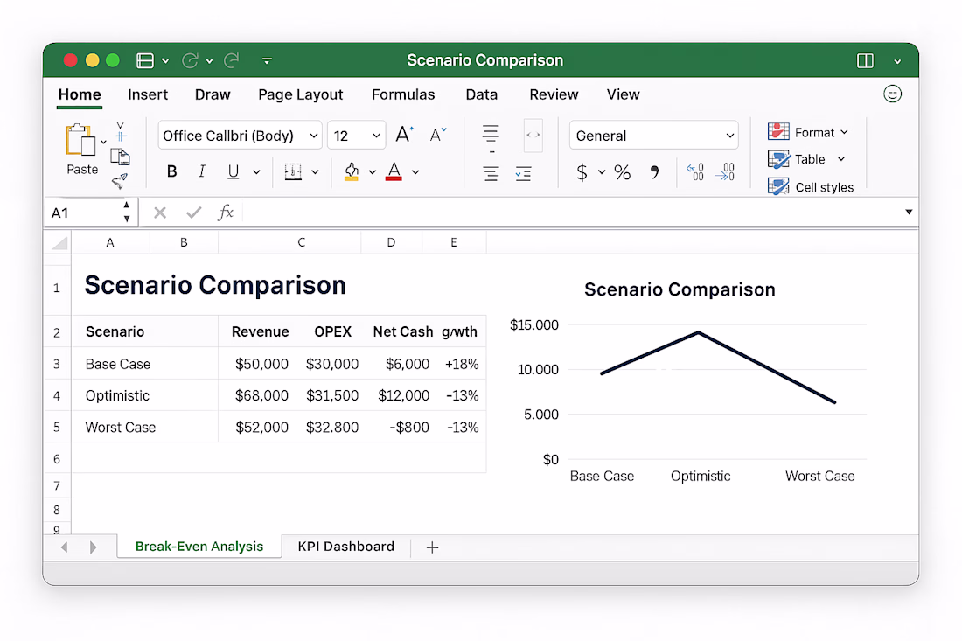Click the next sheet arrow
Image resolution: width=962 pixels, height=641 pixels.
point(93,547)
